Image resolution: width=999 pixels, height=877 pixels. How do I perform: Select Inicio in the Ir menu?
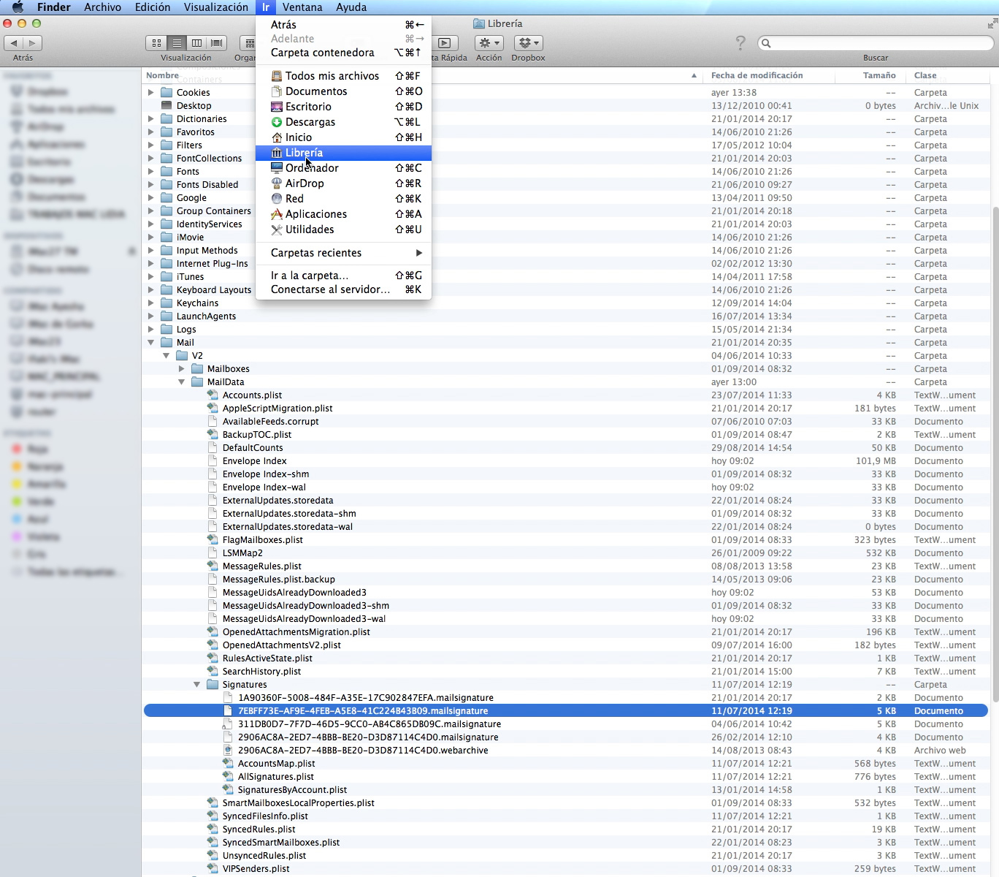(343, 137)
